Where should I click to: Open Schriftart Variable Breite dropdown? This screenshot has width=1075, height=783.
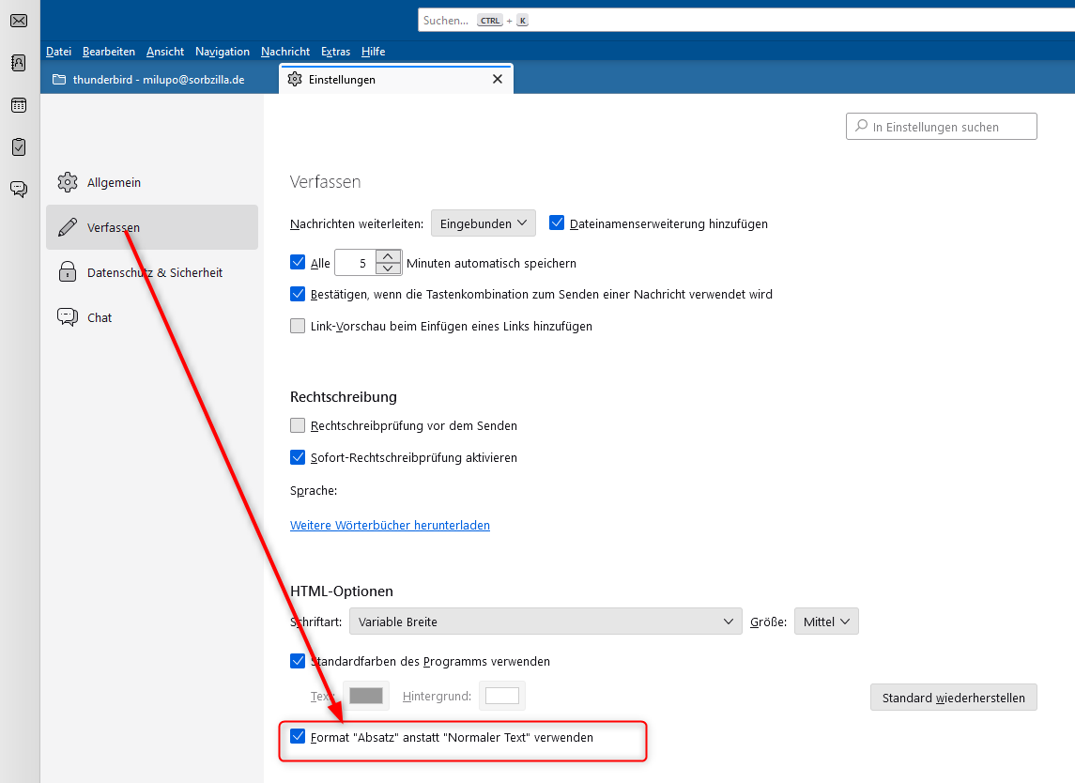545,622
